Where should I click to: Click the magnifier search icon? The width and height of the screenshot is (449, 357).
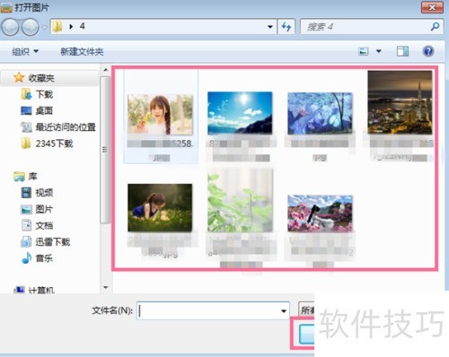pos(435,27)
